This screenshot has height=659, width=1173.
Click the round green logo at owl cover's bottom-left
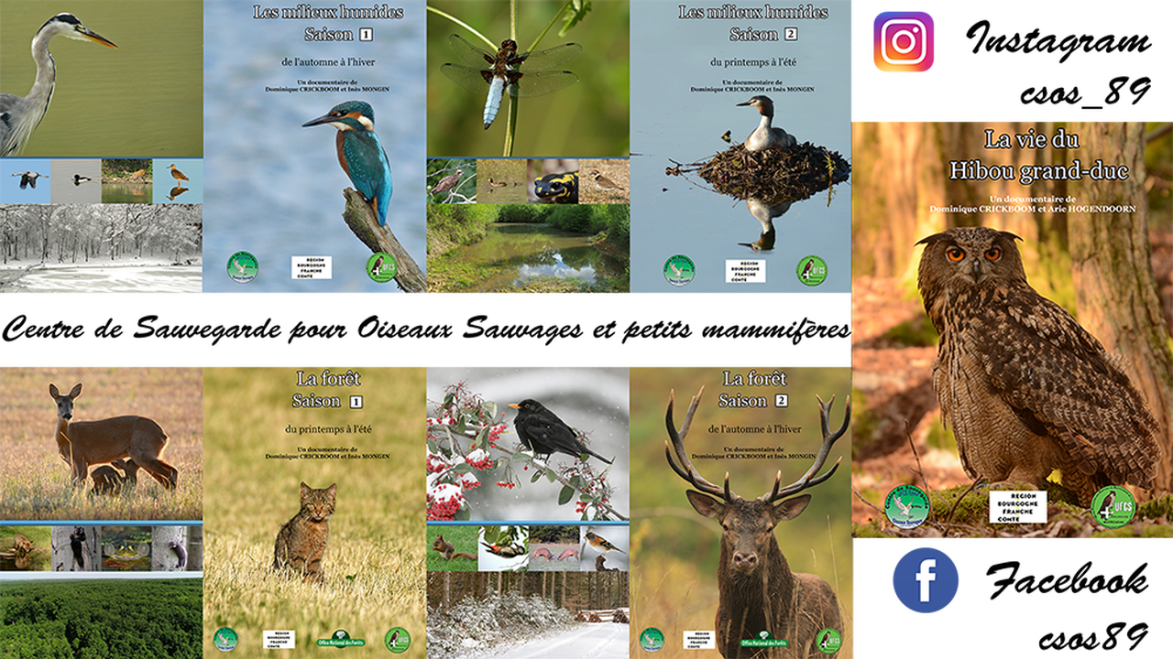(905, 506)
